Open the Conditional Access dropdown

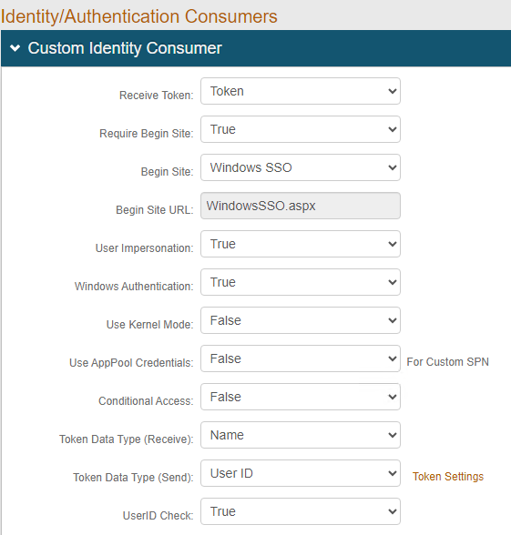(x=301, y=397)
